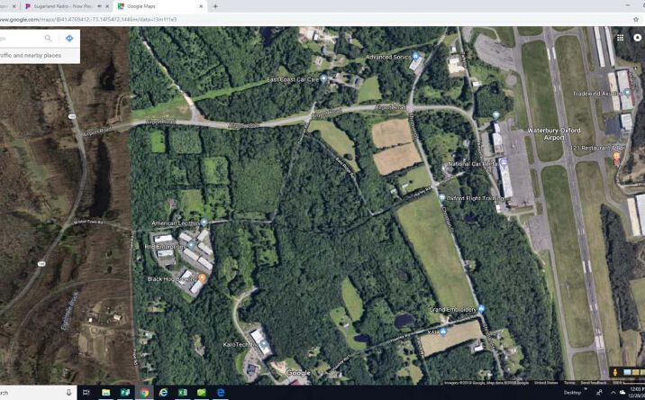Image resolution: width=645 pixels, height=400 pixels.
Task: Click the Google Maps search magnifier icon
Action: pyautogui.click(x=48, y=38)
